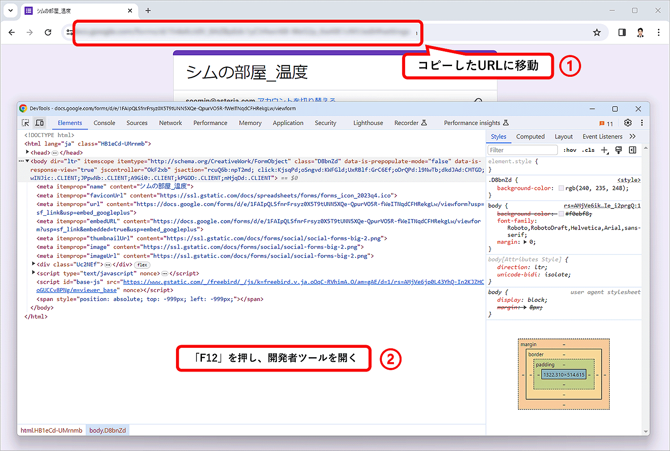
Task: Open the Performance insights panel tab
Action: 476,123
